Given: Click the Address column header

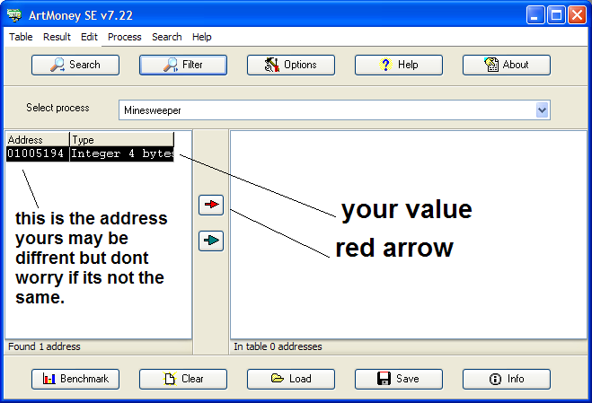Looking at the screenshot, I should pos(38,140).
